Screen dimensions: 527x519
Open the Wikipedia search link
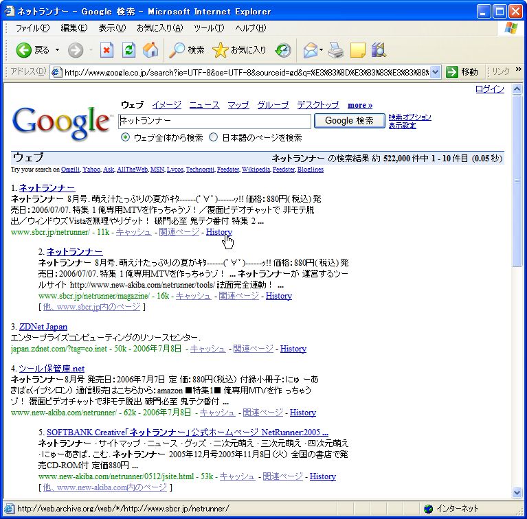(x=256, y=169)
